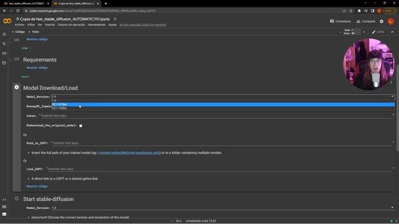Open the Editar menu
The width and height of the screenshot is (399, 224).
coord(31,25)
